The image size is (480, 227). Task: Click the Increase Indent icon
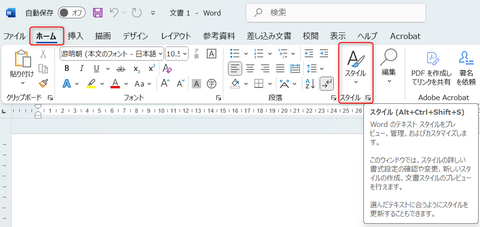(x=324, y=53)
